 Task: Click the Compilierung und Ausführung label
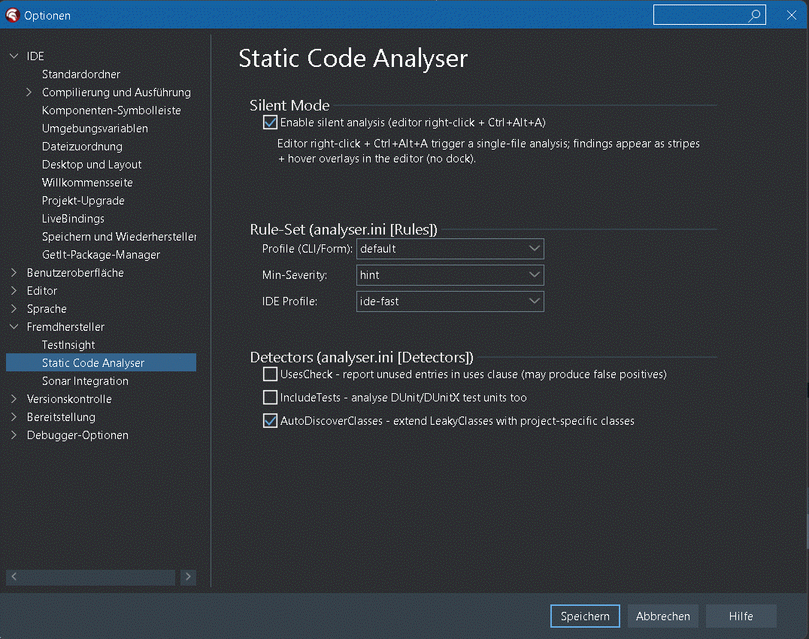(116, 92)
